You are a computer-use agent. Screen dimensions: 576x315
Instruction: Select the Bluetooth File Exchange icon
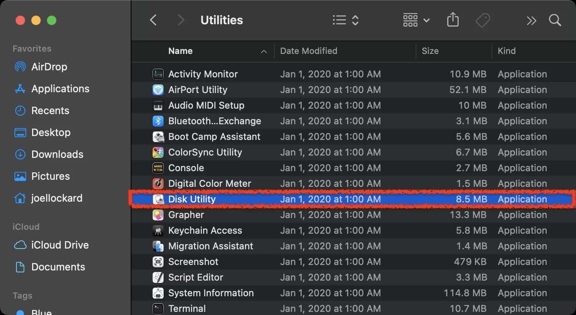[158, 121]
